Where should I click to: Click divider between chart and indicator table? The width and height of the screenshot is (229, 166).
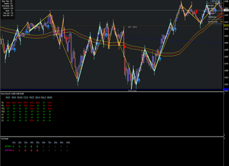112,92
